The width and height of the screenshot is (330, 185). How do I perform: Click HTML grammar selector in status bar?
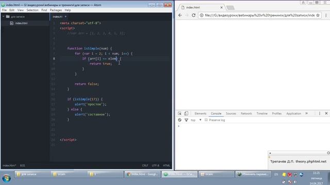(x=166, y=165)
